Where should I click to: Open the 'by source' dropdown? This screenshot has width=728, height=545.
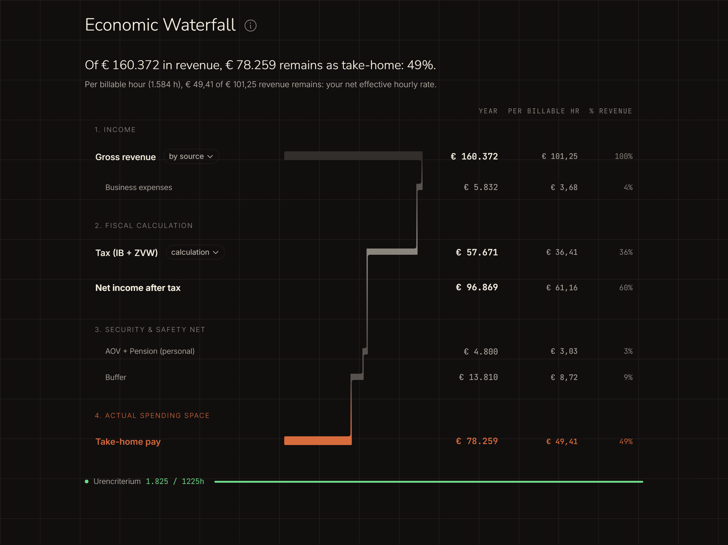pos(191,156)
